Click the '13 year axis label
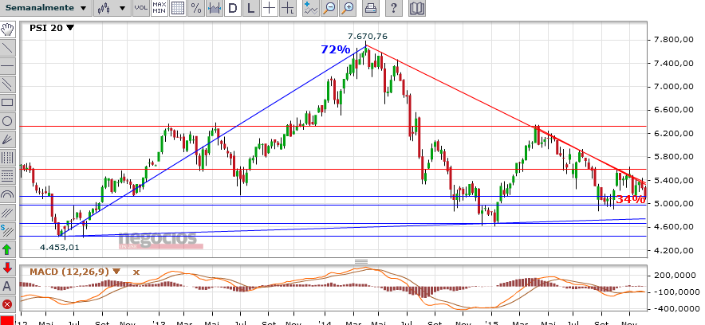The image size is (705, 325). click(x=158, y=323)
